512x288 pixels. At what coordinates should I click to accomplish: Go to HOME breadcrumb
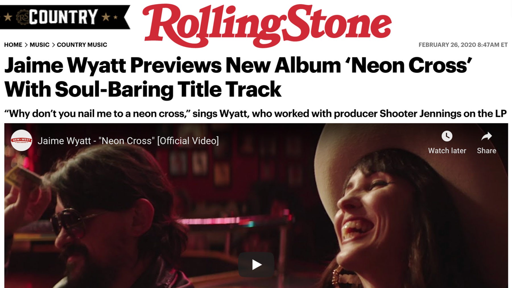(x=13, y=45)
